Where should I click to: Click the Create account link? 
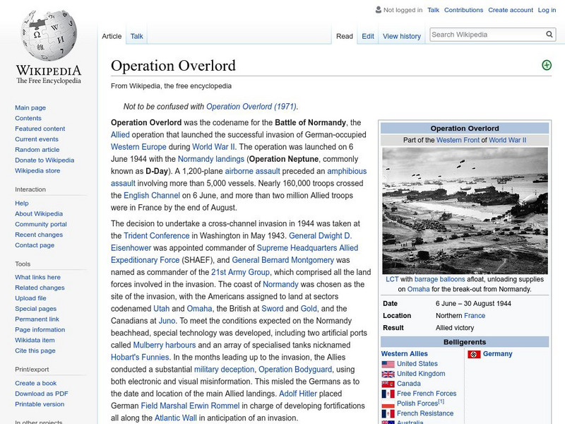[x=510, y=10]
